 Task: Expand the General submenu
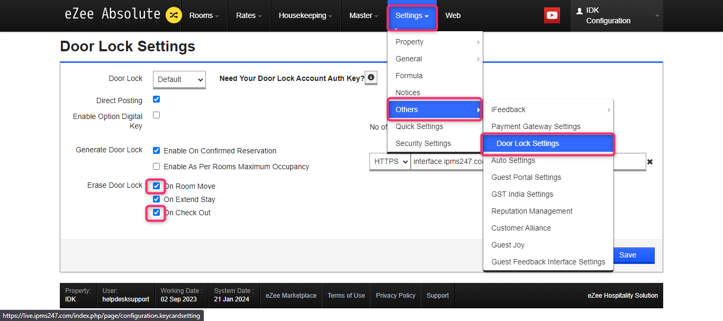[435, 59]
